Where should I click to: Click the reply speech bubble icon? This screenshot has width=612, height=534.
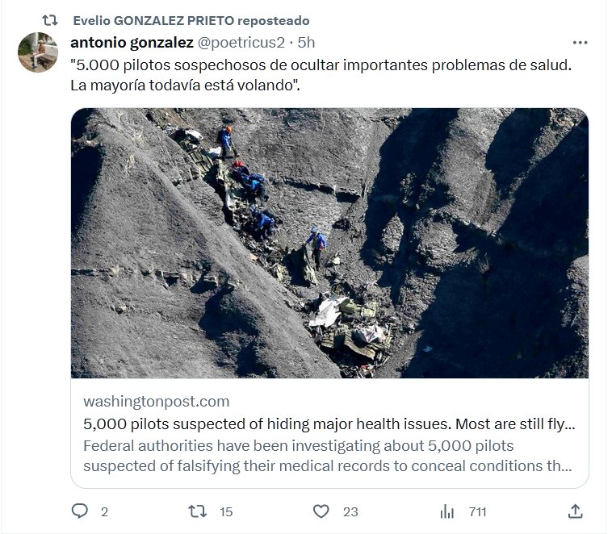(x=79, y=511)
